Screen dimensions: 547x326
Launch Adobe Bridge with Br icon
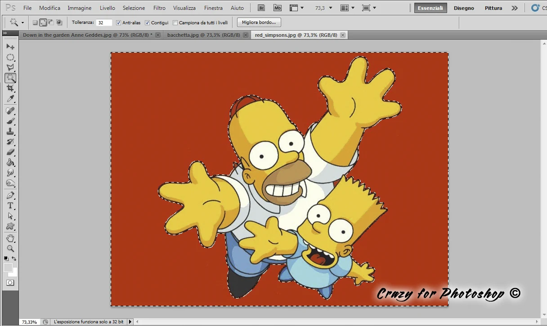click(x=261, y=8)
